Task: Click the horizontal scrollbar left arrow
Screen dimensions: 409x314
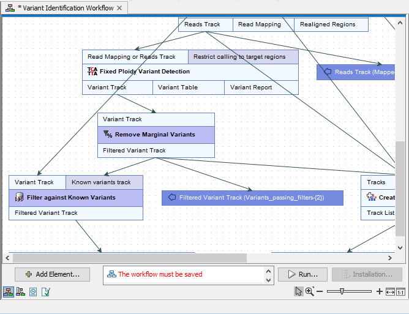Action: 7,258
